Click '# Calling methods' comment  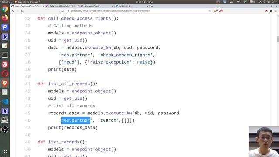point(70,26)
